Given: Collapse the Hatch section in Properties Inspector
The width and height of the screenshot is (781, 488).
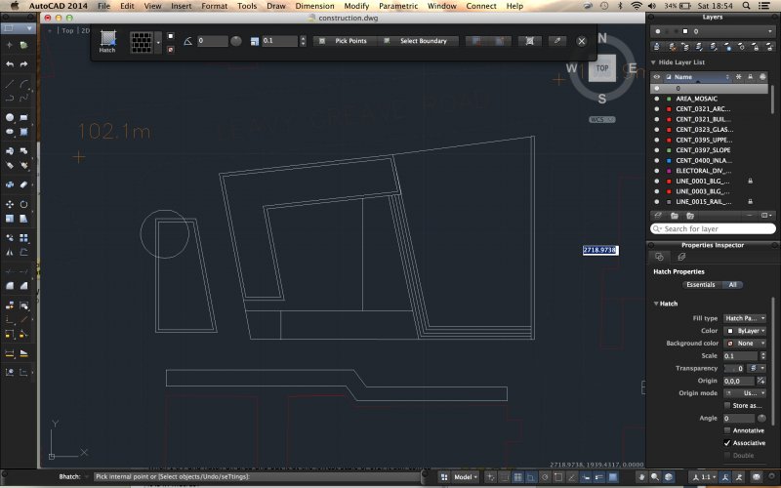Looking at the screenshot, I should pos(656,304).
